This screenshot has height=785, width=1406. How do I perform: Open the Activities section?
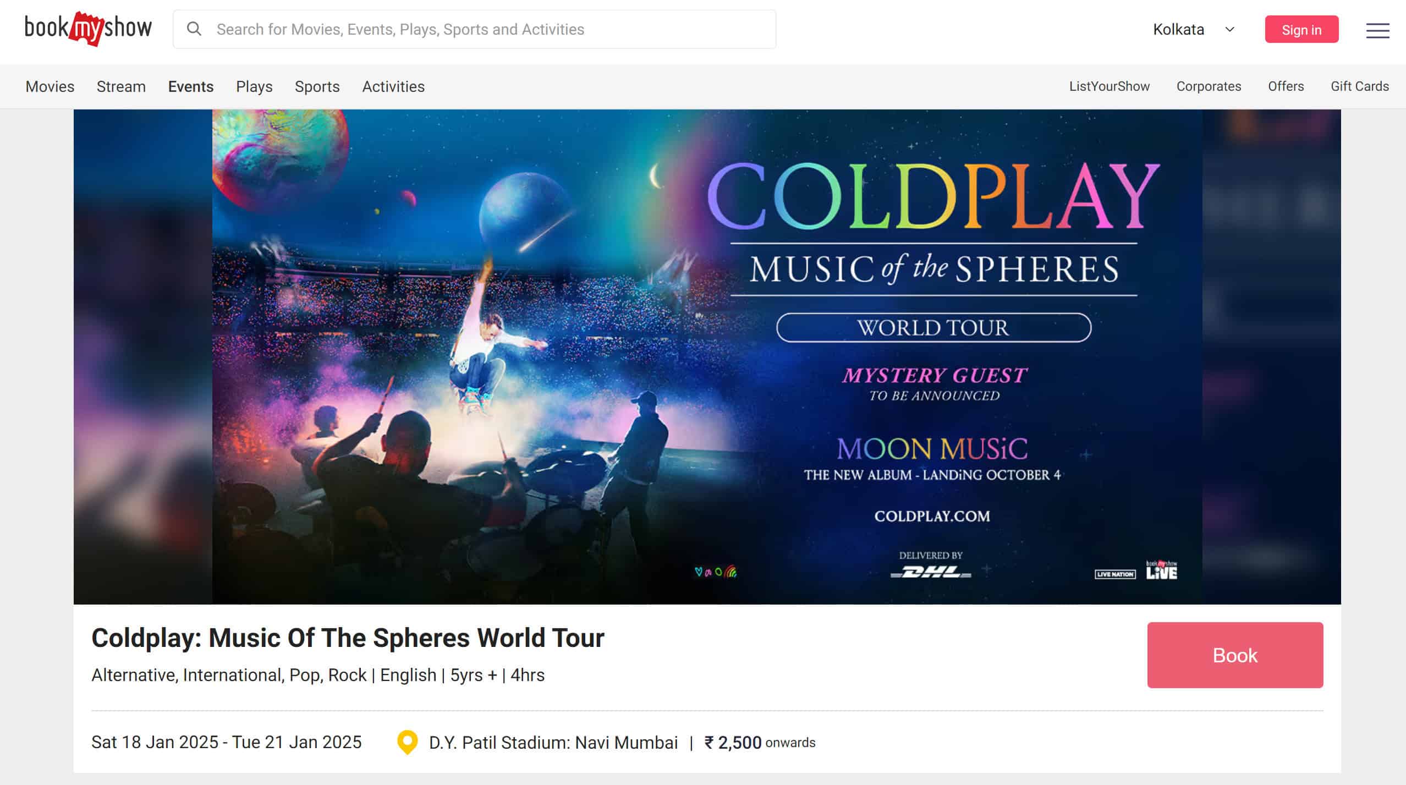pyautogui.click(x=393, y=86)
